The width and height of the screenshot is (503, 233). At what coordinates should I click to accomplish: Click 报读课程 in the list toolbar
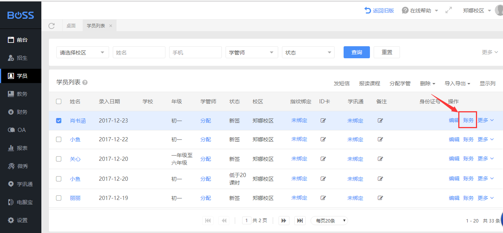tap(370, 83)
